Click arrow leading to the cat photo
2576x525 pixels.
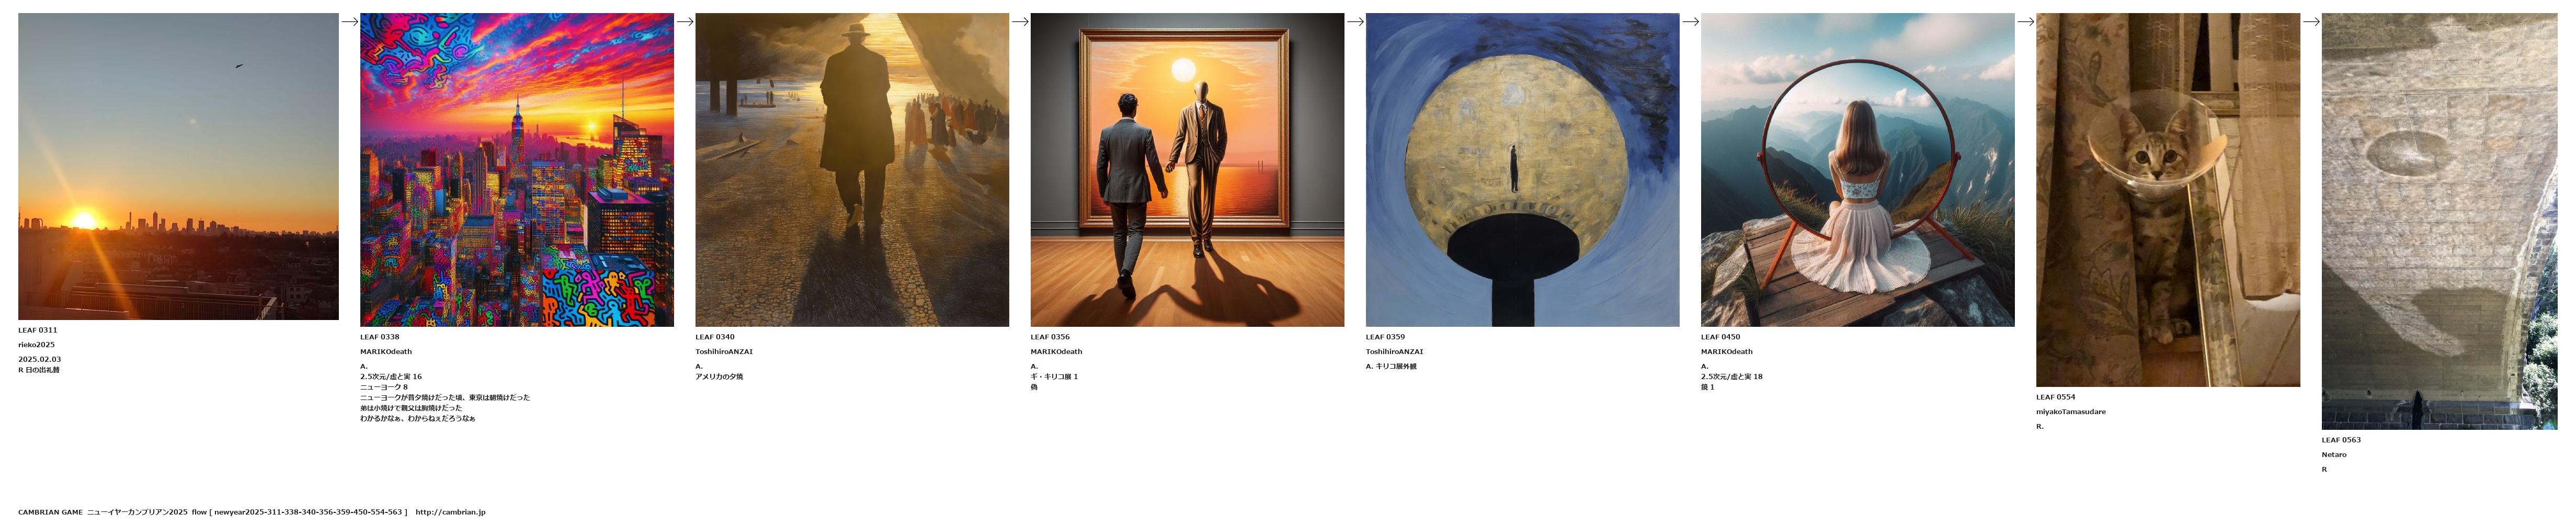tap(2025, 21)
